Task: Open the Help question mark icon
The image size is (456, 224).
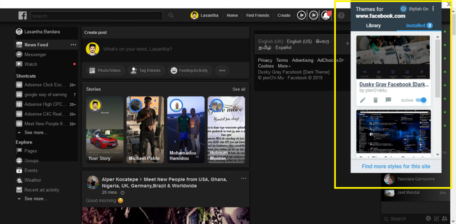Action: (x=341, y=16)
